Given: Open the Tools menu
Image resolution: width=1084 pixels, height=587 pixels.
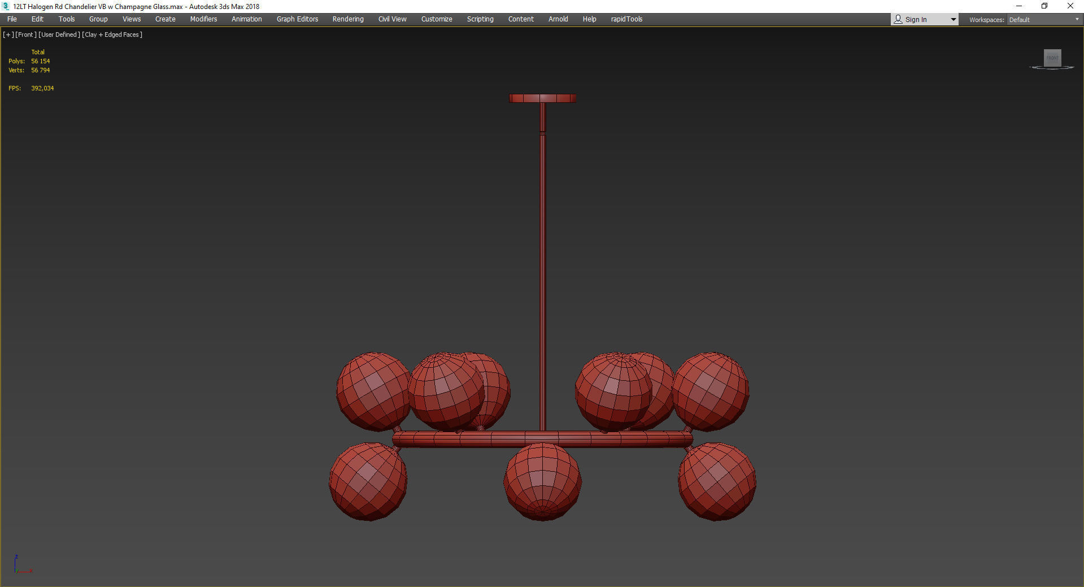Looking at the screenshot, I should 67,19.
